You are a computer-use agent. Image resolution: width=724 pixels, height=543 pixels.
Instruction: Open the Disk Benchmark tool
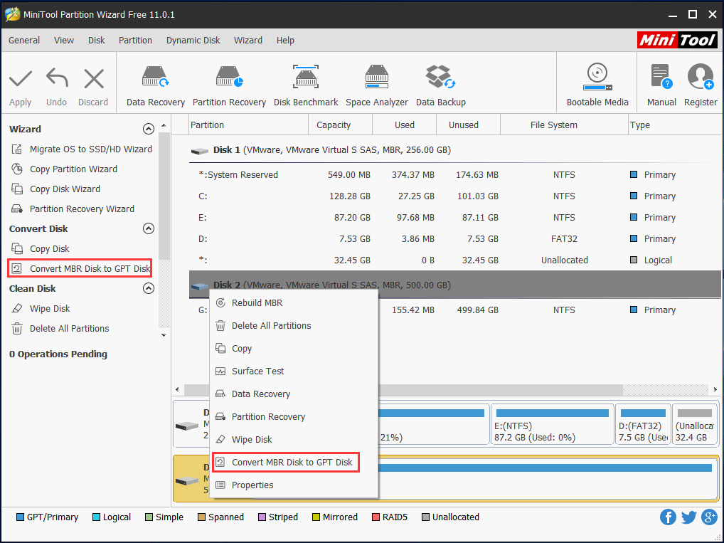pos(306,82)
